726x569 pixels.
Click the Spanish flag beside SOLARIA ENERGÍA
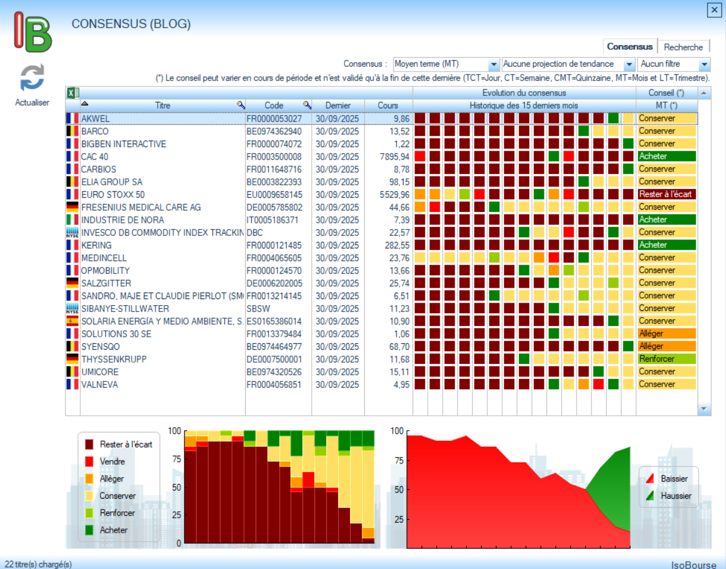click(x=73, y=321)
